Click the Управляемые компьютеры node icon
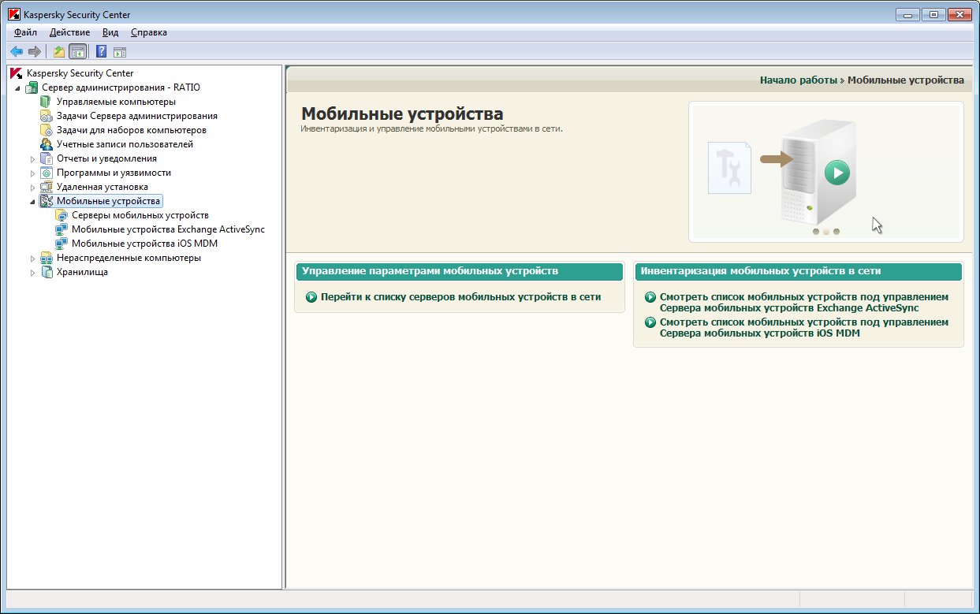980x614 pixels. tap(46, 102)
